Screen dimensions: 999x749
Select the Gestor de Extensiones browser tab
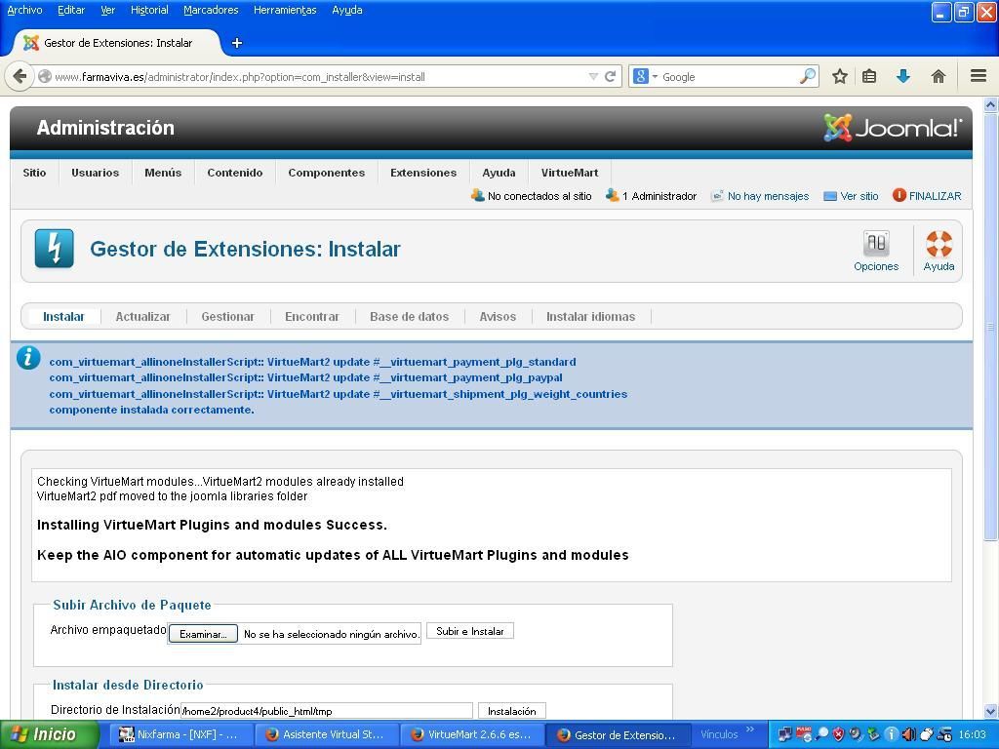(117, 43)
